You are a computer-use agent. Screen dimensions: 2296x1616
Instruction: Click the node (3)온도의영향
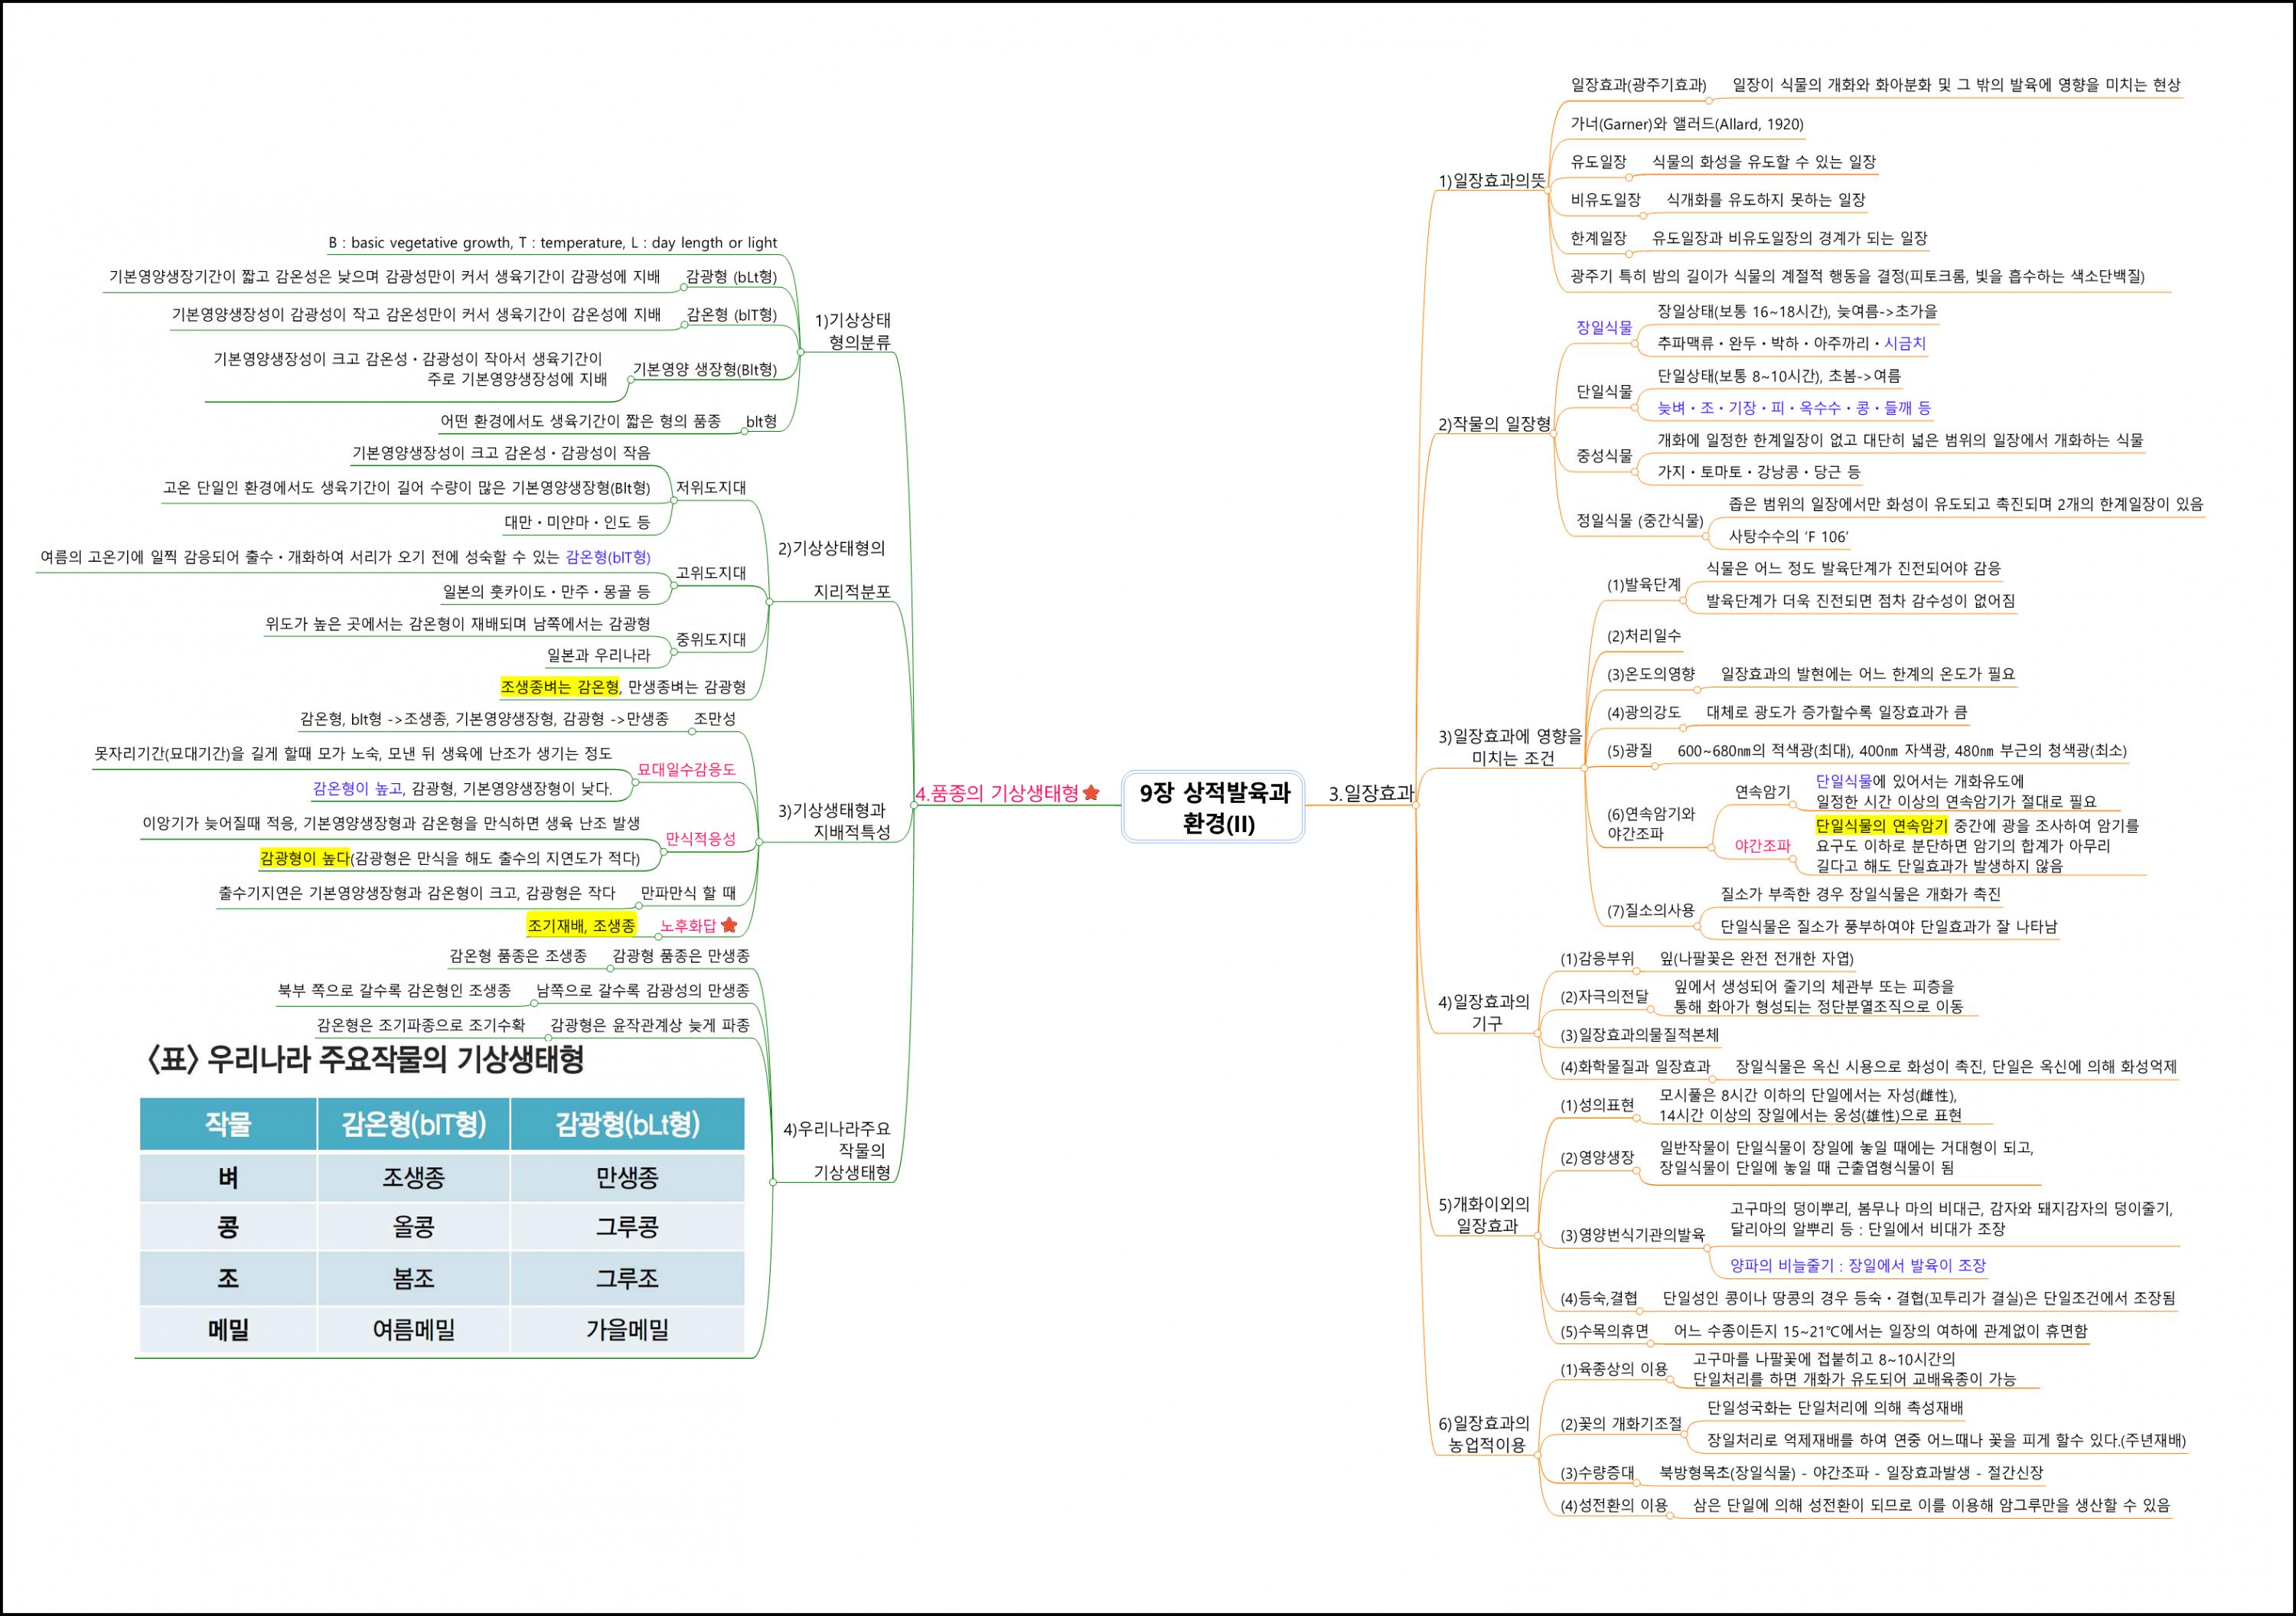coord(1651,674)
